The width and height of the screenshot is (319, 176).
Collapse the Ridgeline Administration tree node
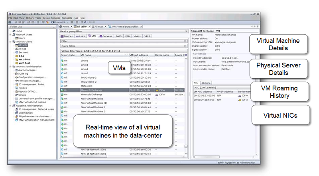coord(10,106)
